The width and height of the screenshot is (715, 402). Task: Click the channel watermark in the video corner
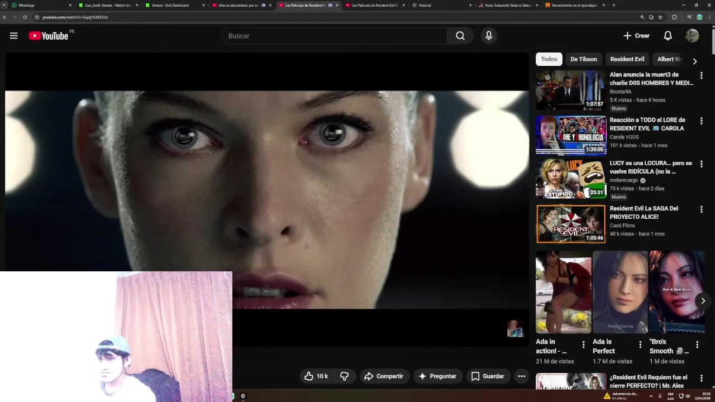coord(515,329)
